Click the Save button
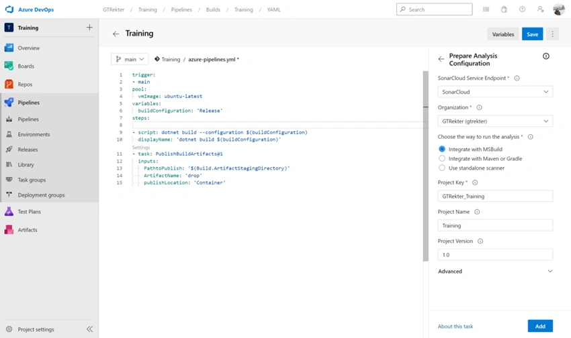This screenshot has height=338, width=571. click(532, 34)
